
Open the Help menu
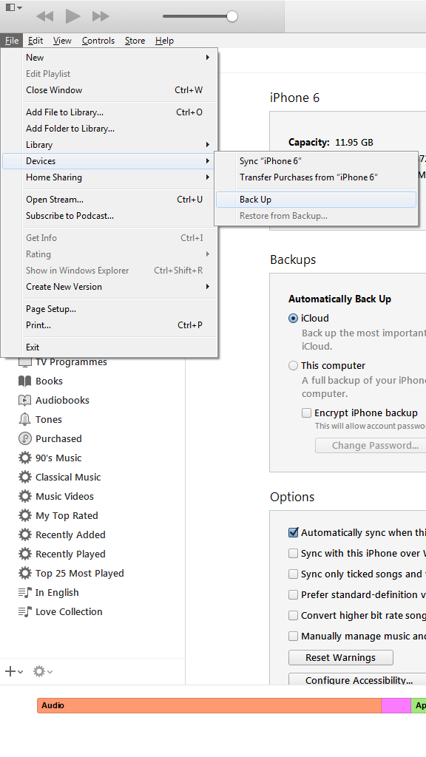tap(164, 41)
